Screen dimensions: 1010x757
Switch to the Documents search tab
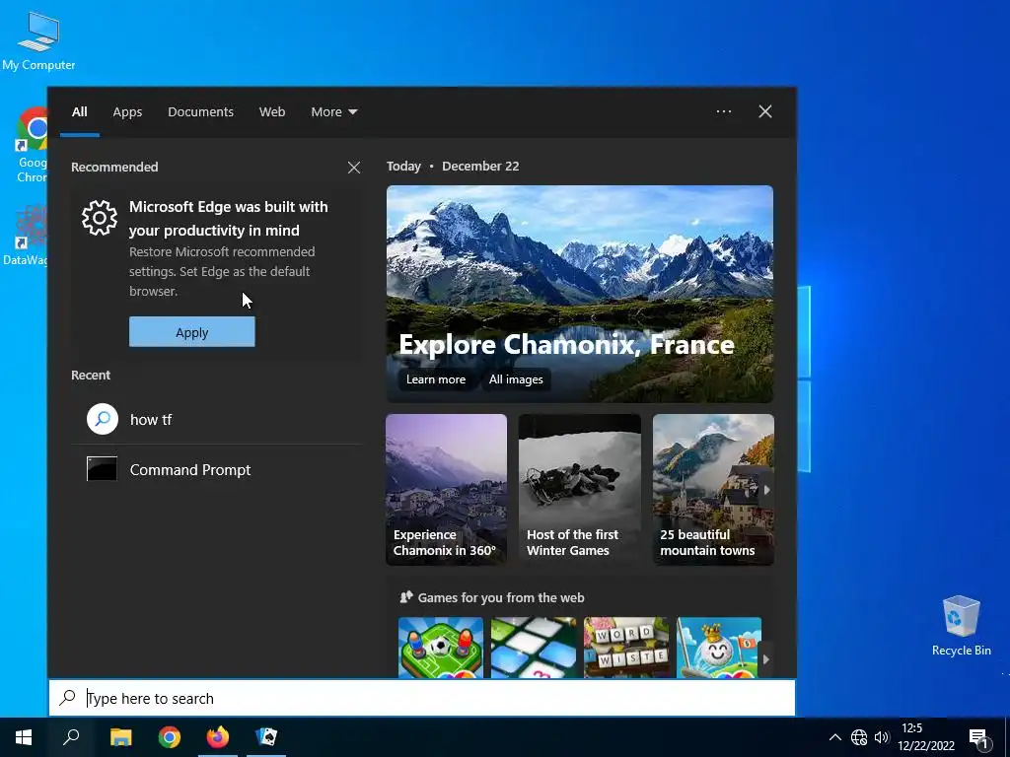[x=200, y=112]
